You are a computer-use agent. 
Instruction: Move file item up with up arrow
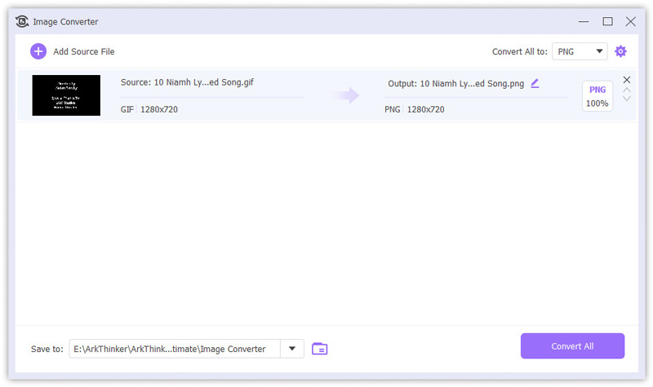click(626, 90)
